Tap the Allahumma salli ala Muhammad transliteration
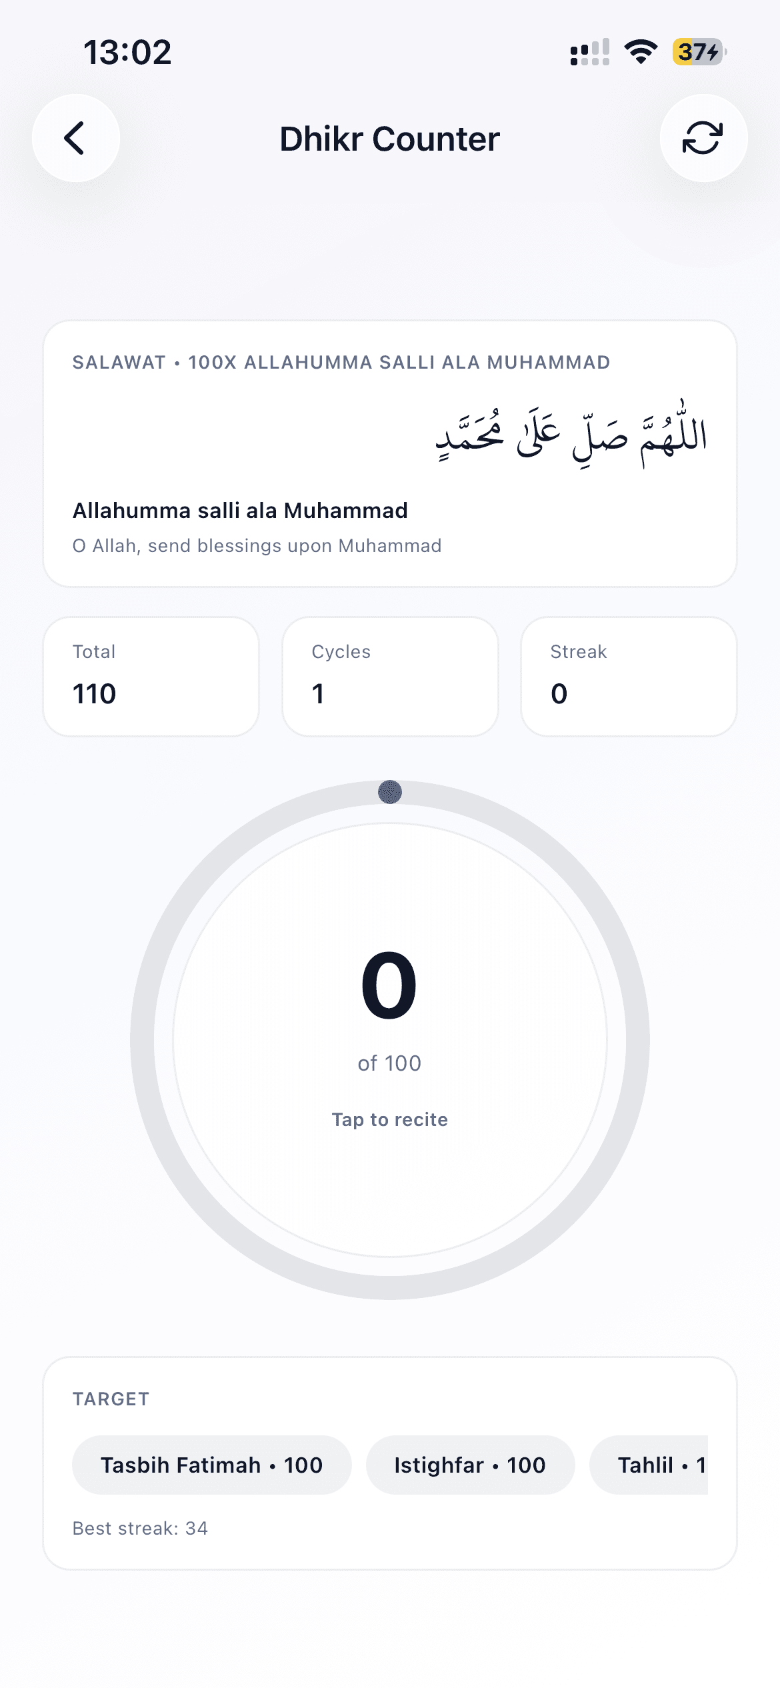The image size is (780, 1688). 240,511
